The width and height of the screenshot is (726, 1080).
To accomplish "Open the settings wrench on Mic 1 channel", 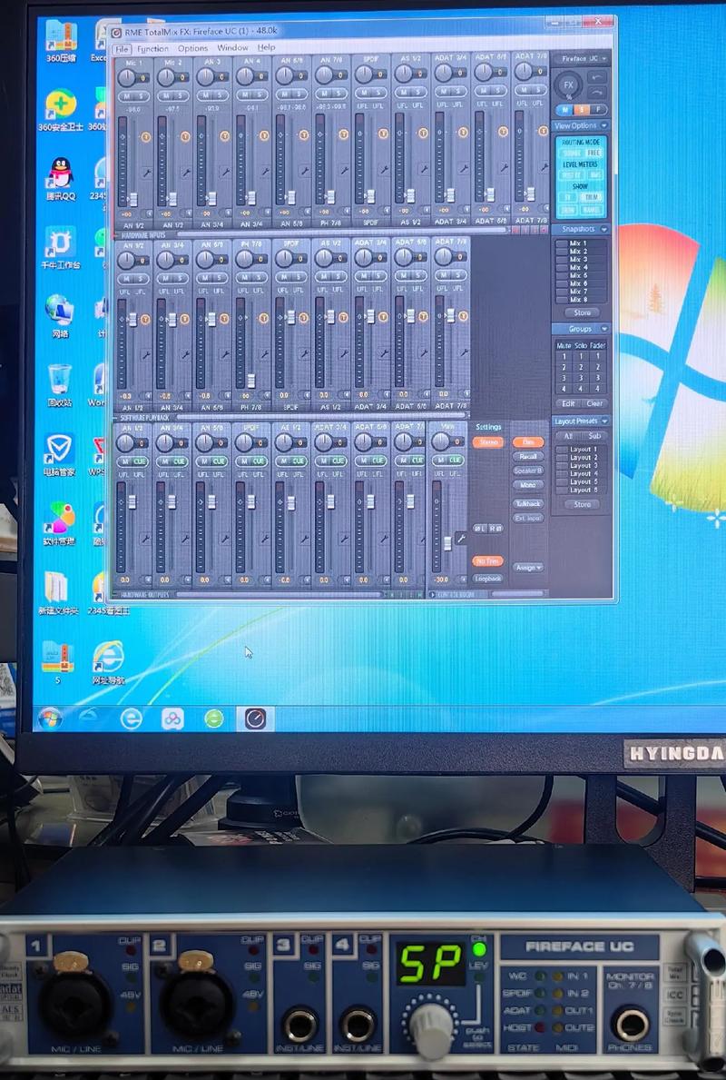I will [145, 170].
